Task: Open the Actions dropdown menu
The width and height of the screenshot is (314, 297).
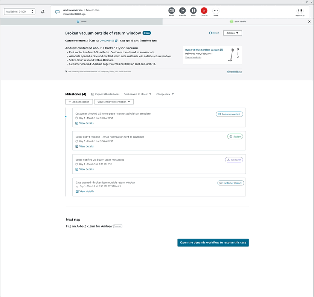Action: (233, 33)
